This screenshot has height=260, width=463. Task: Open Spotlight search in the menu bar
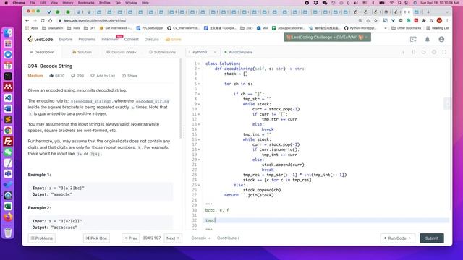(399, 3)
